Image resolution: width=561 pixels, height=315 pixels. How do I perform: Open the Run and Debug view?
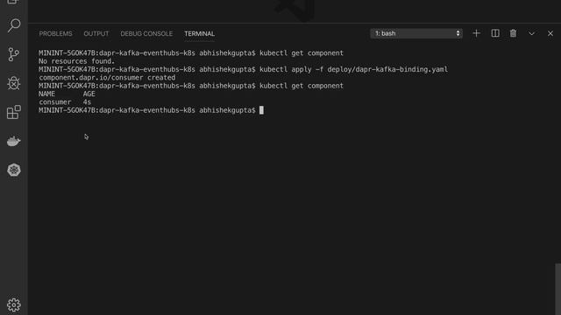click(14, 83)
